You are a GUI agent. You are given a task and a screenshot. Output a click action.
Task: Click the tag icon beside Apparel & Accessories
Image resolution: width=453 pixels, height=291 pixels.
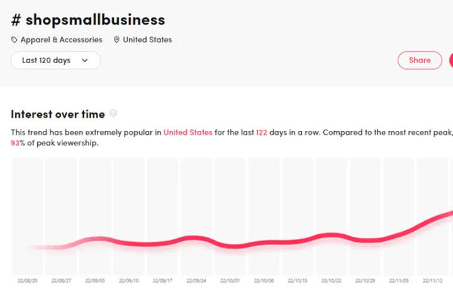tap(14, 40)
